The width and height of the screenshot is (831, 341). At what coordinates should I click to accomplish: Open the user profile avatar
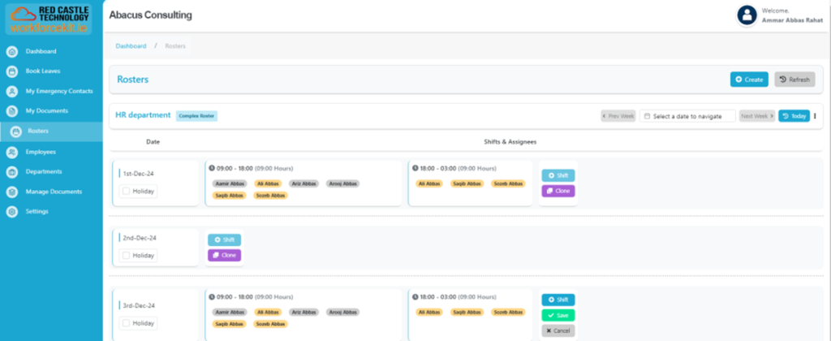[x=747, y=15]
